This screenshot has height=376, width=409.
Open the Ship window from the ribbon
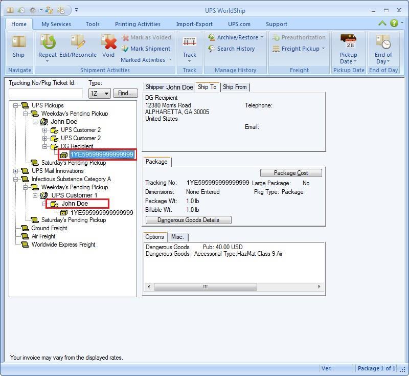click(18, 46)
